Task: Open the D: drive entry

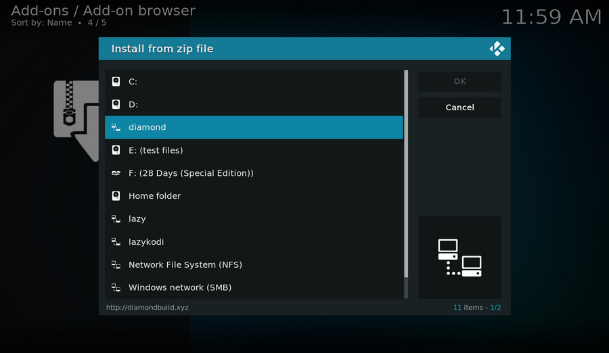Action: click(254, 104)
